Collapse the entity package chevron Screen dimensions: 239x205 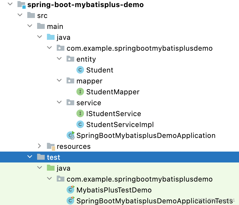59,59
